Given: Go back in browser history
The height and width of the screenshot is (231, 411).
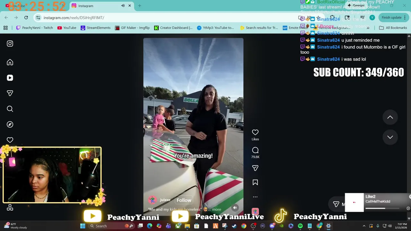Looking at the screenshot, I should tap(6, 18).
